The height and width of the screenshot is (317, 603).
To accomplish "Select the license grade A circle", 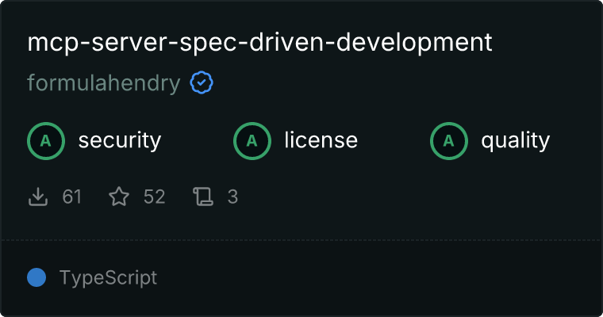I will tap(252, 141).
